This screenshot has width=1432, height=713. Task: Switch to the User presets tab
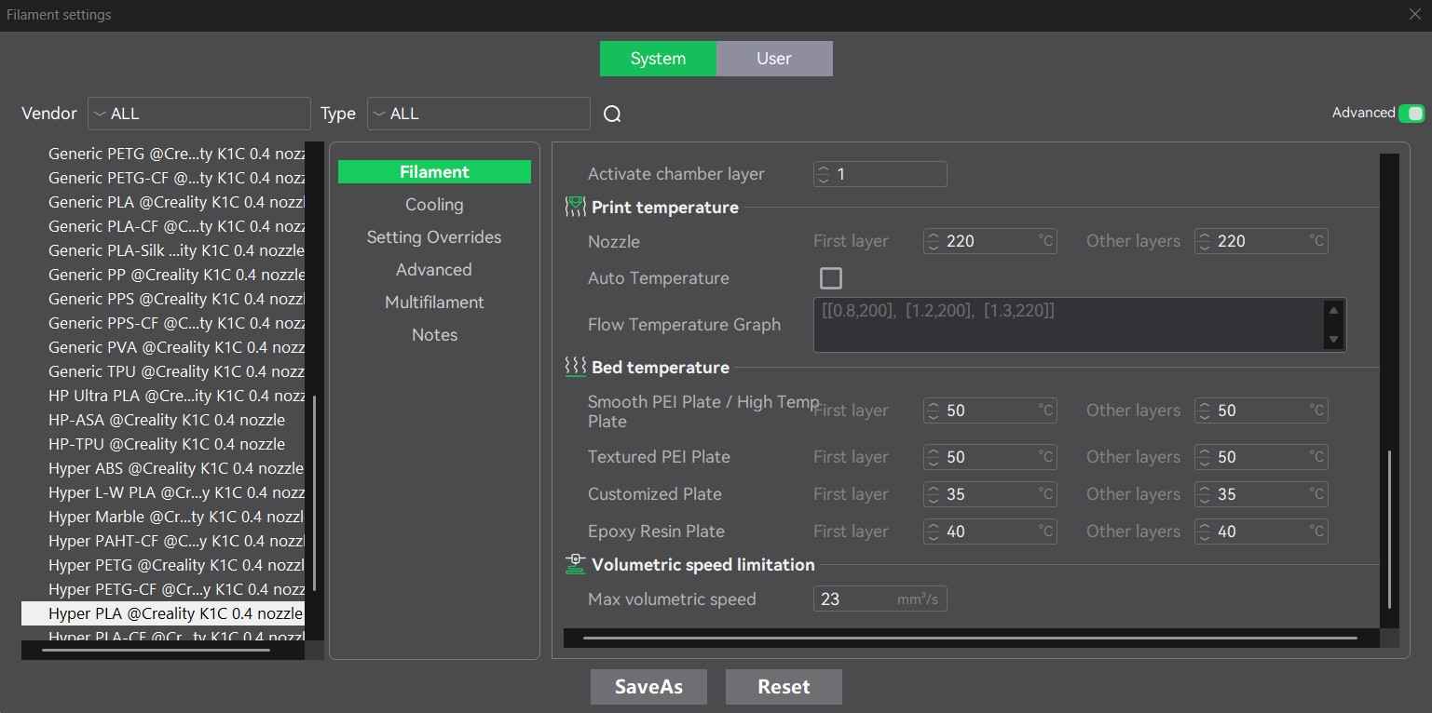773,58
